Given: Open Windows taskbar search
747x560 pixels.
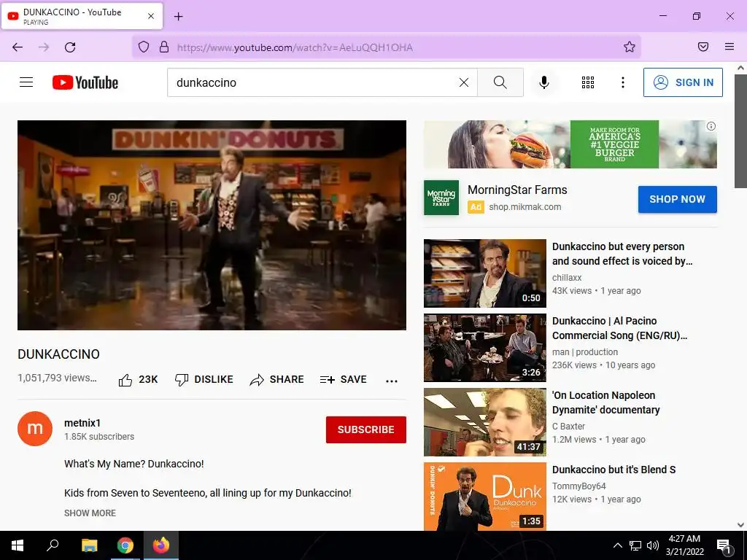Looking at the screenshot, I should click(x=53, y=545).
